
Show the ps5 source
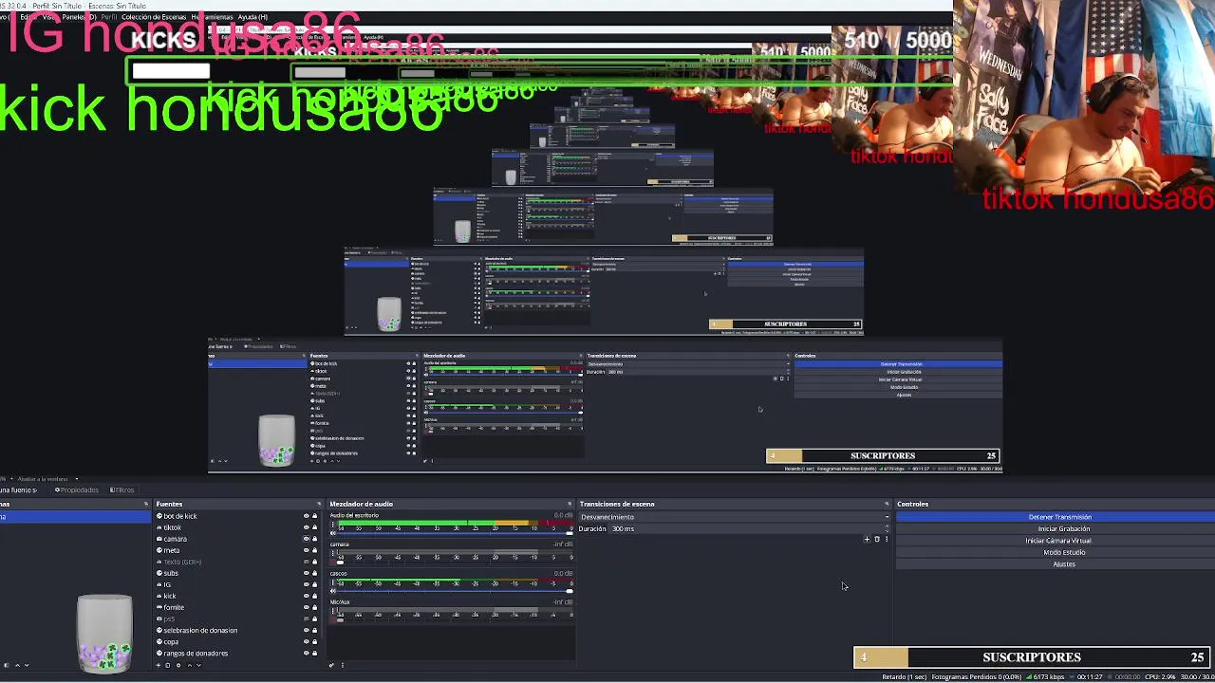point(306,618)
